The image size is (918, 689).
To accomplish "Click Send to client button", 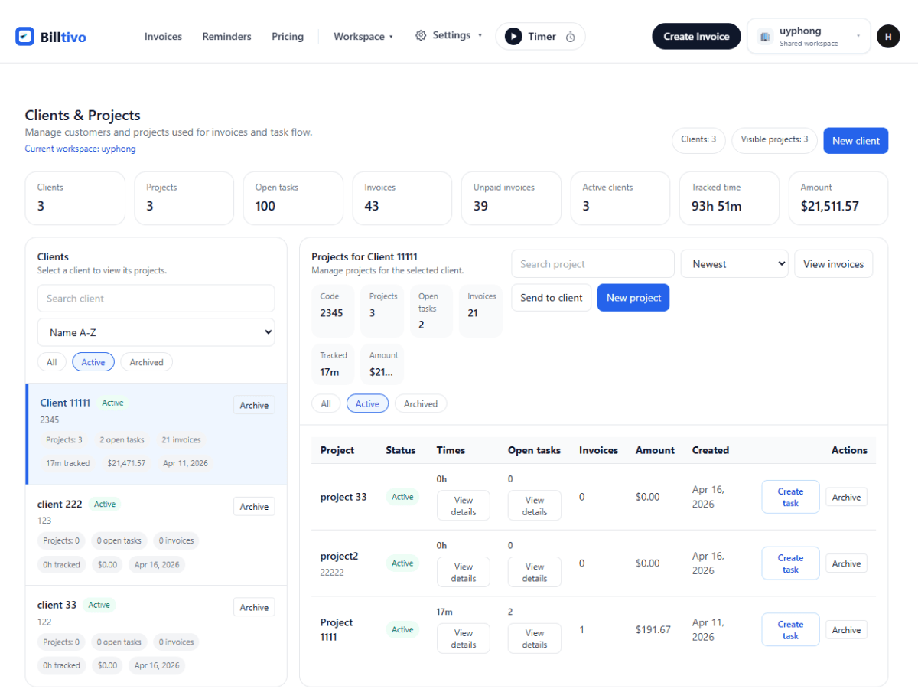I will tap(552, 298).
